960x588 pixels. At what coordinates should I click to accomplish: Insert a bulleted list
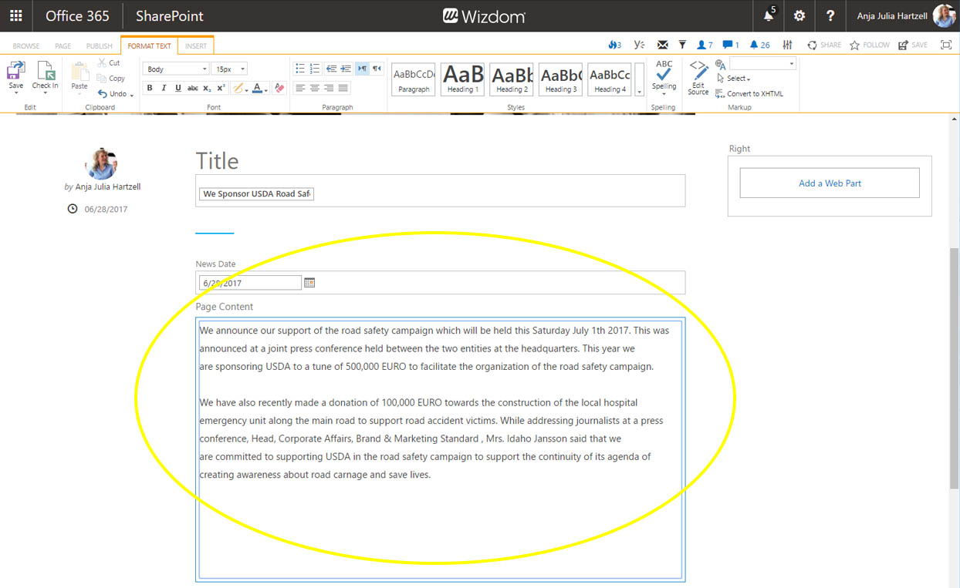pyautogui.click(x=300, y=69)
